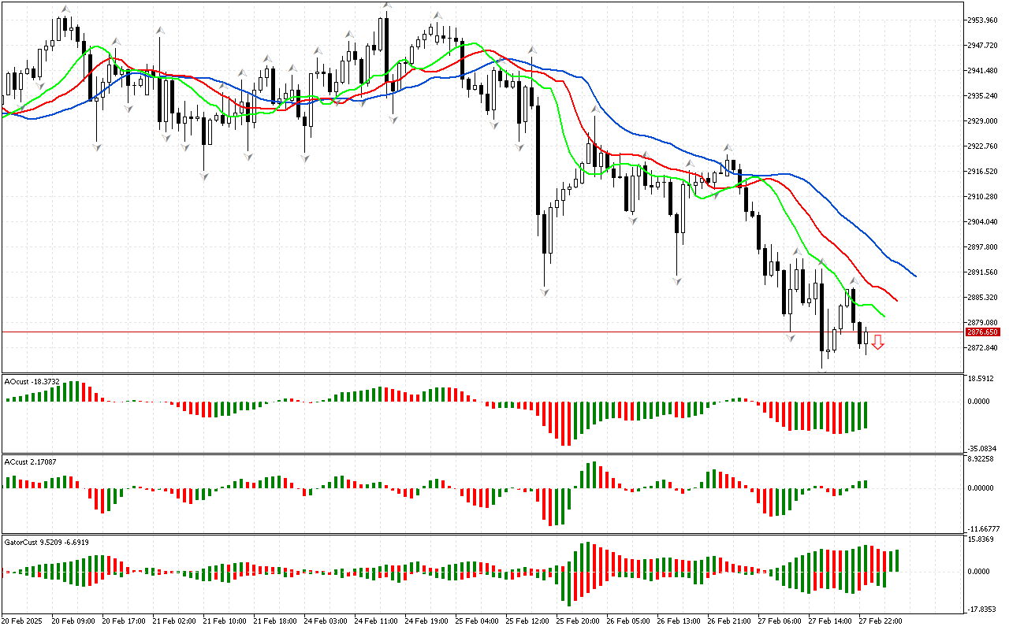
Task: Click the 21 Feb 10:00 time label
Action: (x=224, y=621)
